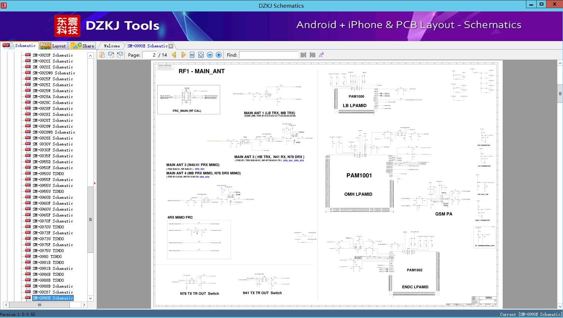Click the Find search text field
Image resolution: width=563 pixels, height=318 pixels.
[x=268, y=55]
